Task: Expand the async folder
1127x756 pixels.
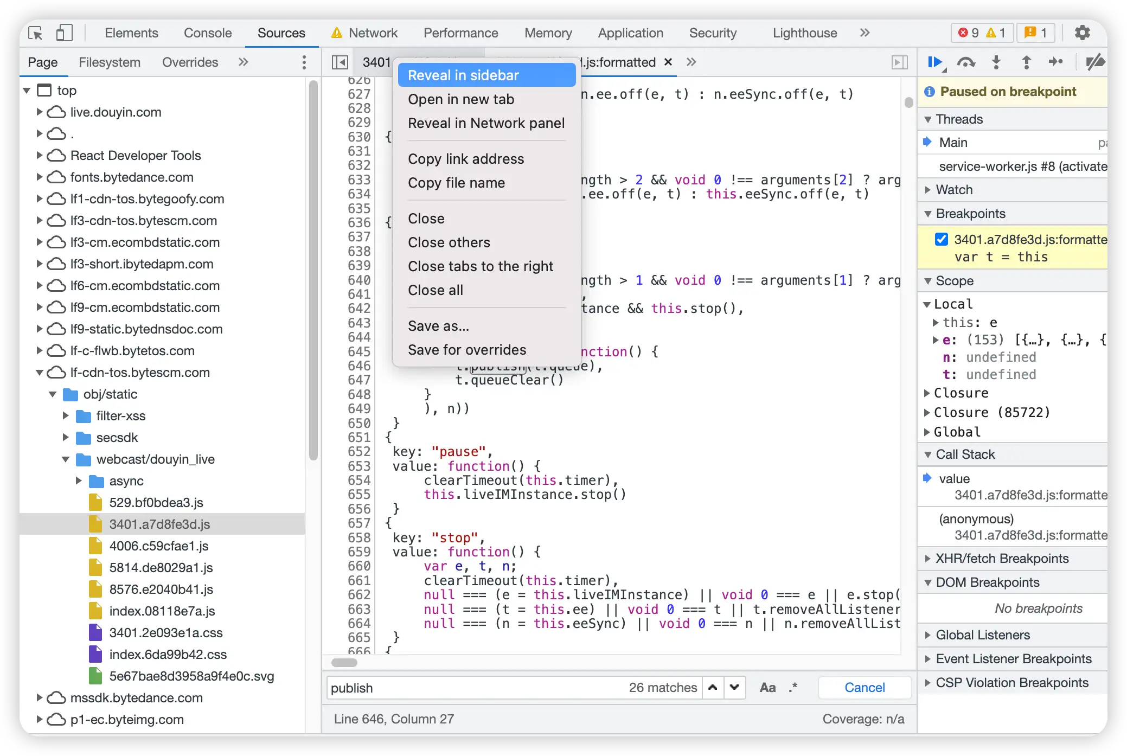Action: (78, 481)
